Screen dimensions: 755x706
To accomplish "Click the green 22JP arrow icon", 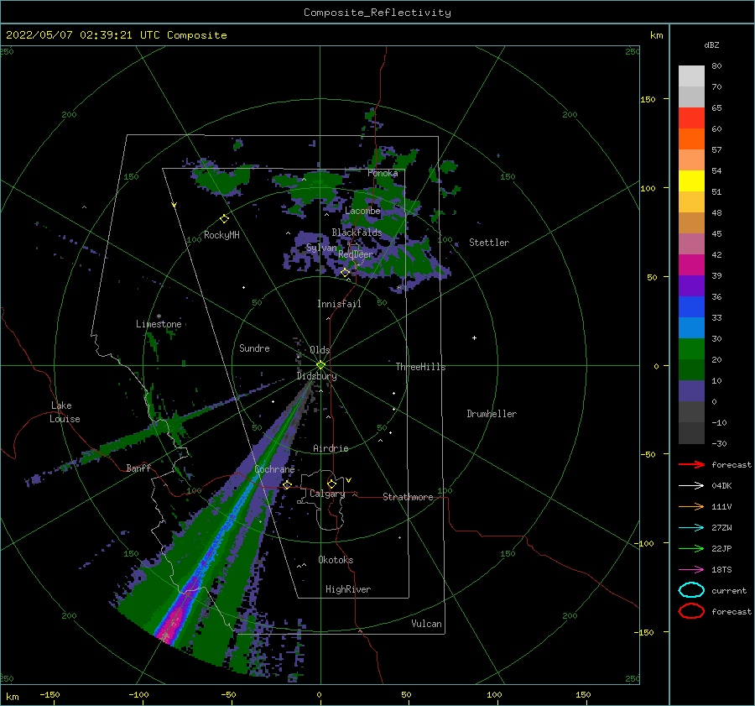I will (691, 548).
